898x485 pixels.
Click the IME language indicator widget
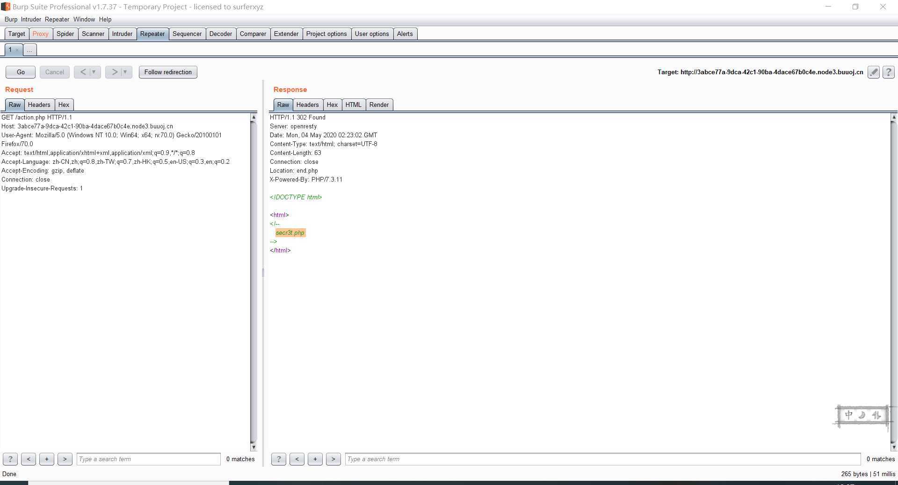862,415
